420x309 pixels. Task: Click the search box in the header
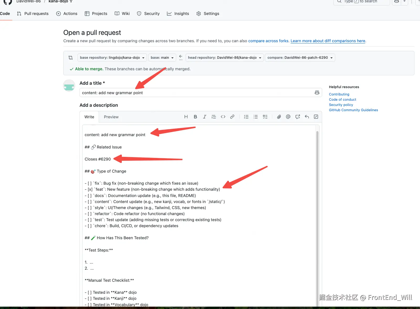(x=361, y=1)
